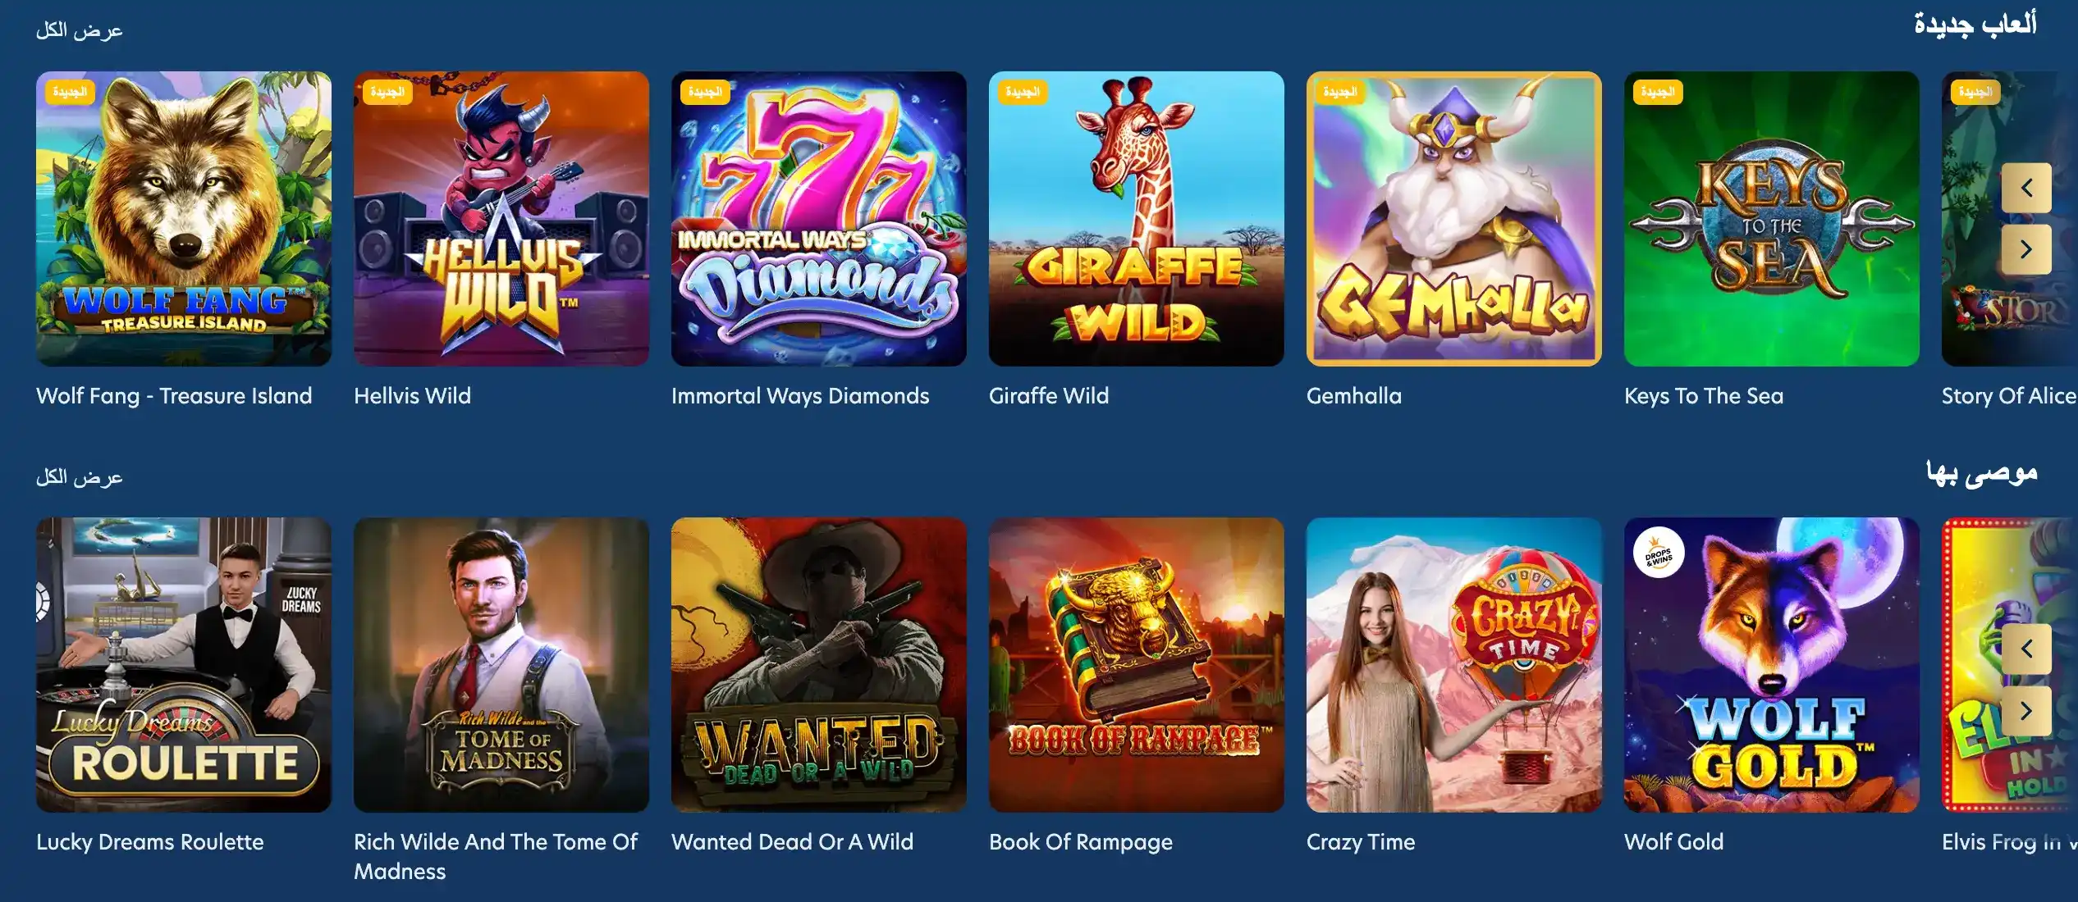Select the Story Of Alice game tile
The height and width of the screenshot is (902, 2078).
click(2010, 219)
